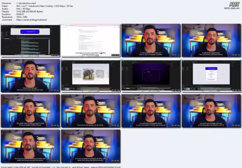242x168 pixels.
Task: Select the thumbnail timestamped 00:00:52
Action: coord(30,146)
